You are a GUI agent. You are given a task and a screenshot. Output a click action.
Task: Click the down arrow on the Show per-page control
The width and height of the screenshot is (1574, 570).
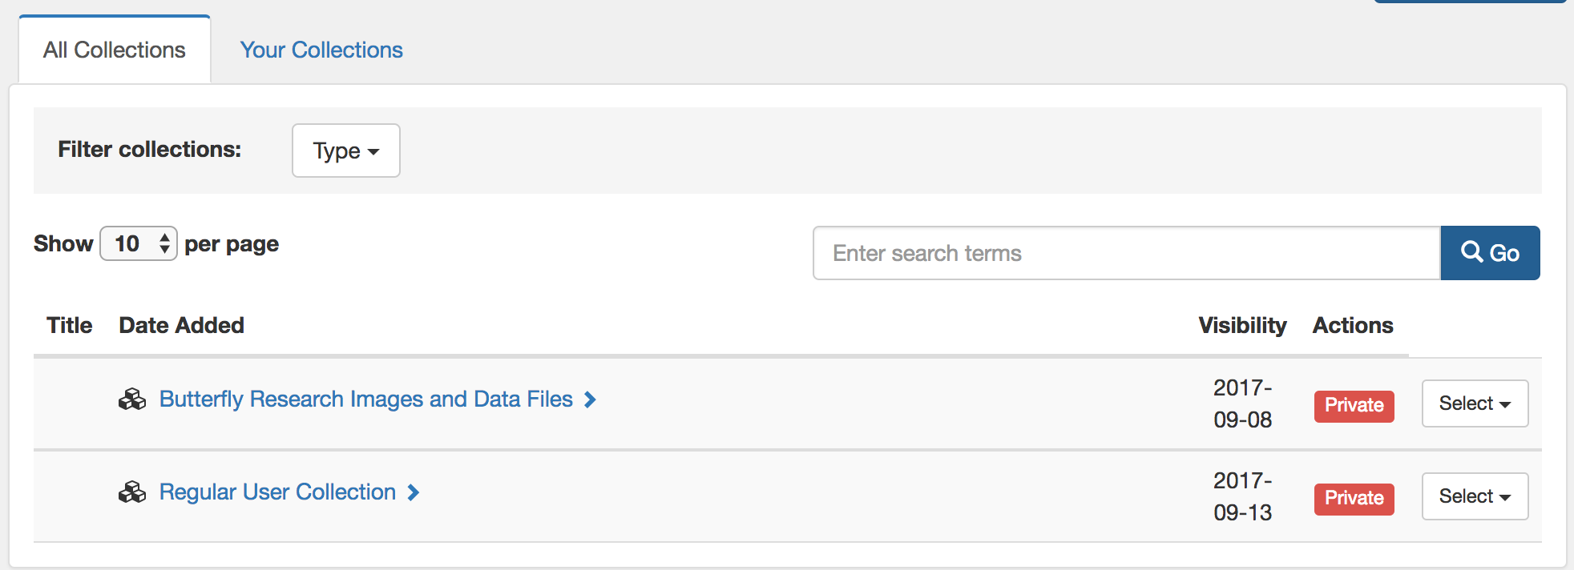tap(165, 250)
